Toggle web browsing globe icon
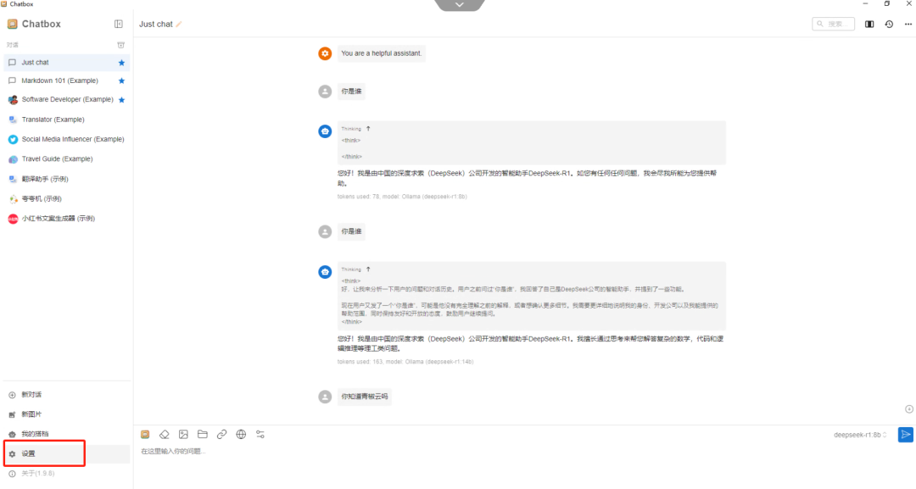Viewport: 916px width, 489px height. point(241,434)
